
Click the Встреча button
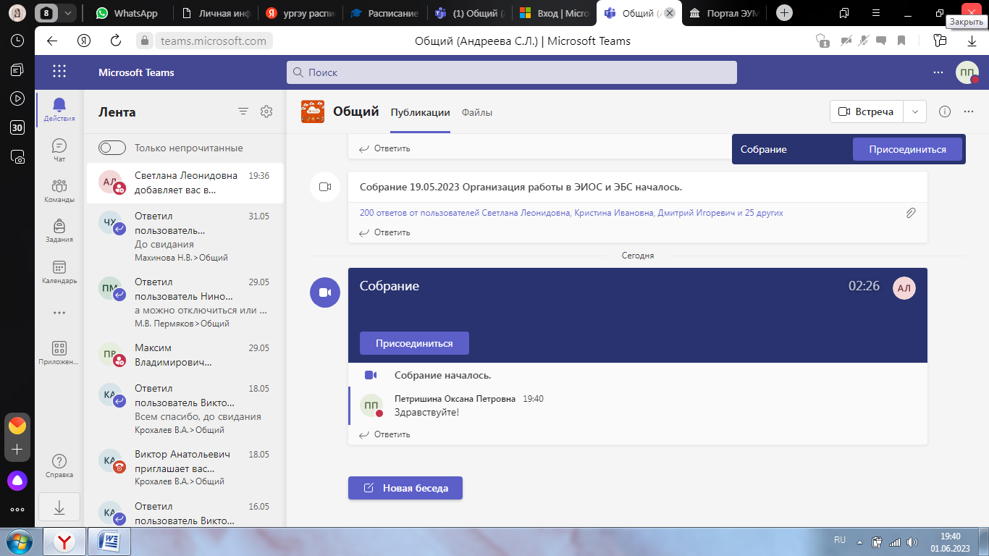[x=867, y=111]
